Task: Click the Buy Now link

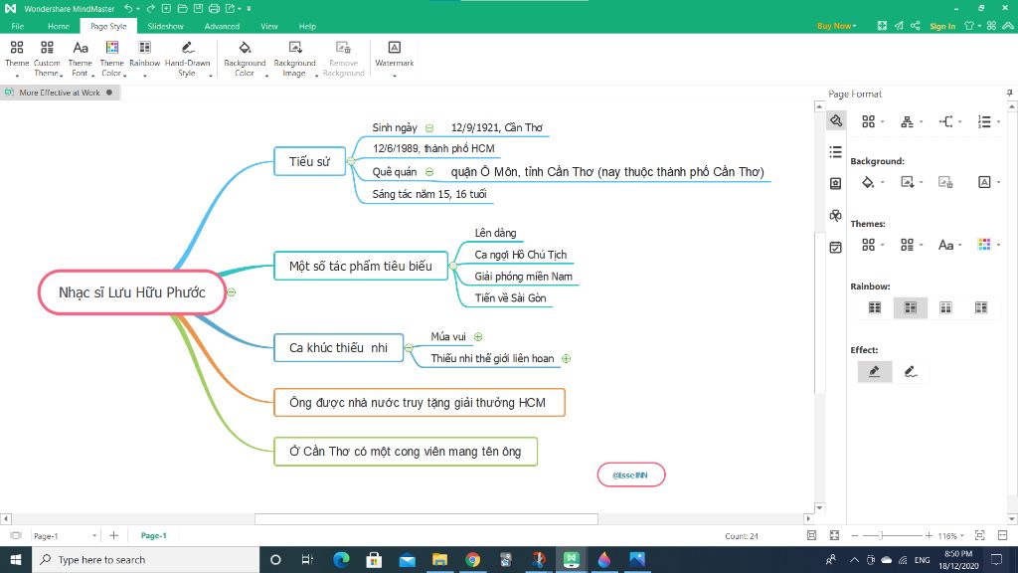Action: point(836,26)
